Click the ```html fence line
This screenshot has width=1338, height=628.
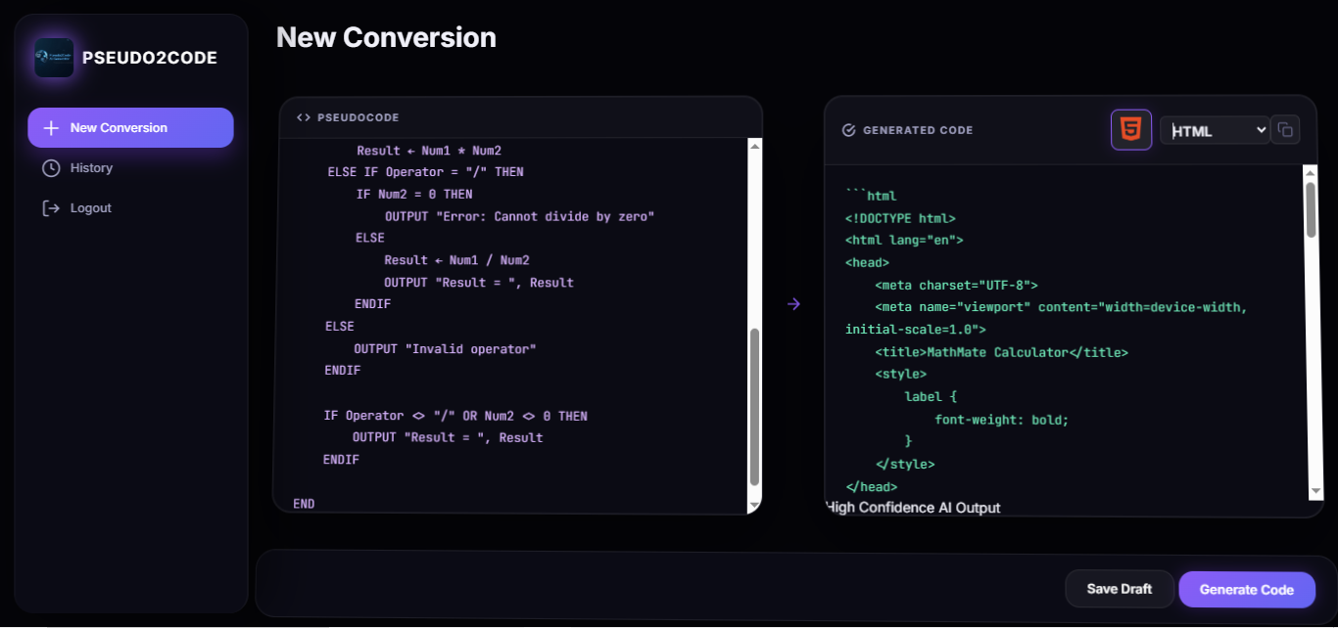871,196
